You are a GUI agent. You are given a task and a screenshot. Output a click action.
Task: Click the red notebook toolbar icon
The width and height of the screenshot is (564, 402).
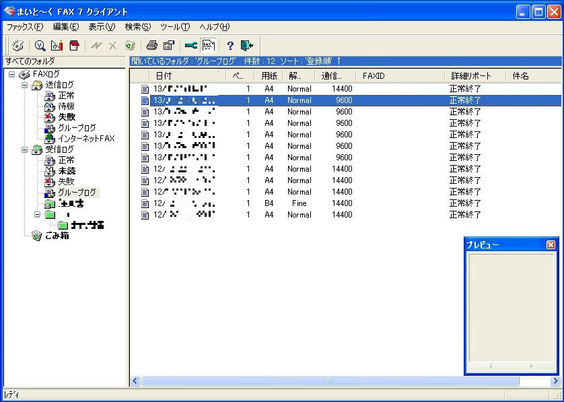[x=74, y=45]
